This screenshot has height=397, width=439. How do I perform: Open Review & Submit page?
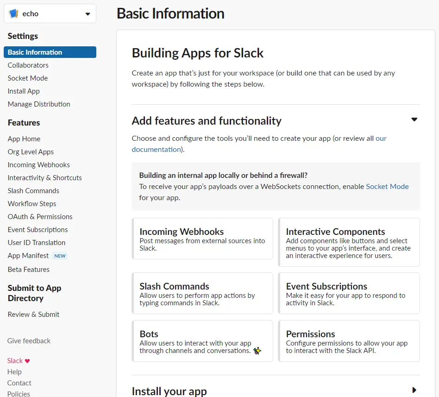click(34, 315)
